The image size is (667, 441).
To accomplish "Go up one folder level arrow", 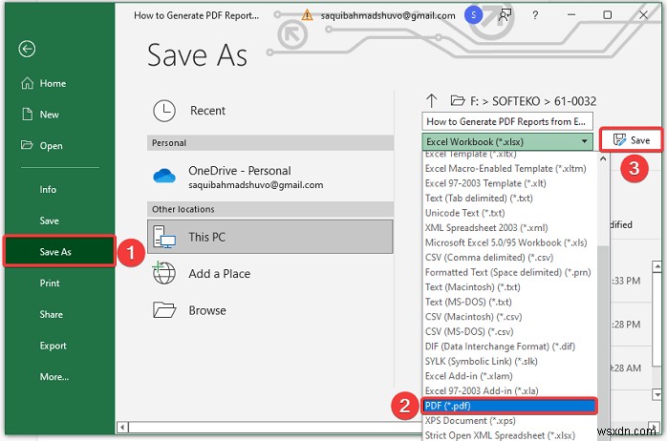I will coord(431,100).
